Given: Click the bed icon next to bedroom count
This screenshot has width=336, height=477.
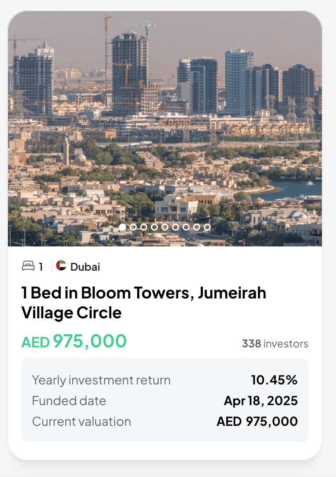Looking at the screenshot, I should pyautogui.click(x=28, y=266).
